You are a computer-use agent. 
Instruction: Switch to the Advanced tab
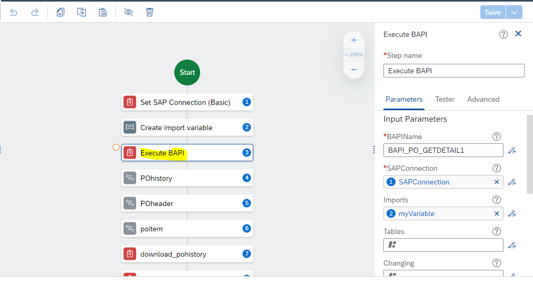(483, 99)
